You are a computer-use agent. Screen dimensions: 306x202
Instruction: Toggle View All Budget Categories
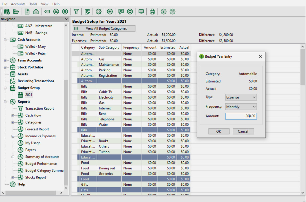point(104,28)
